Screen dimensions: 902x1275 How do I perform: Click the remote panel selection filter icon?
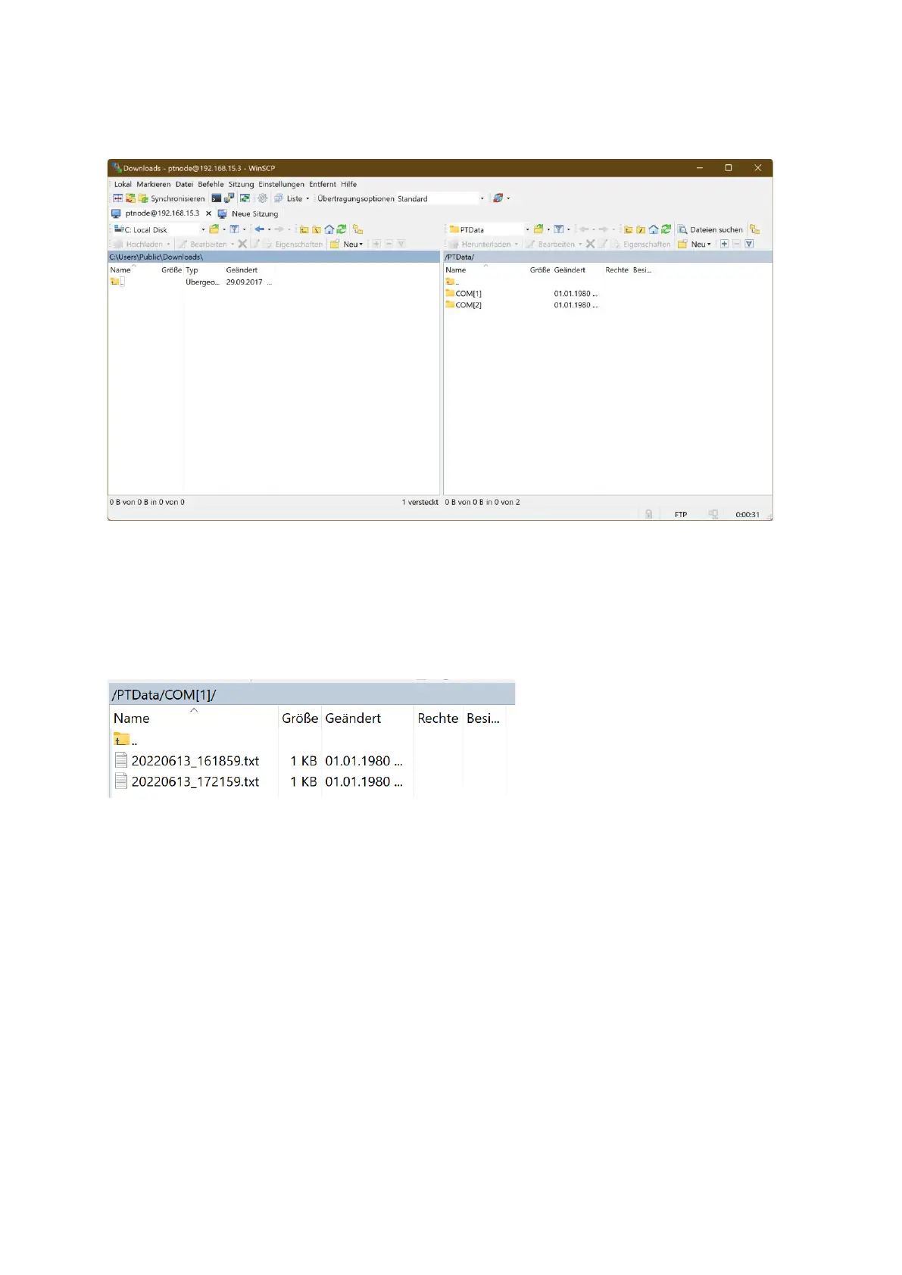point(749,245)
